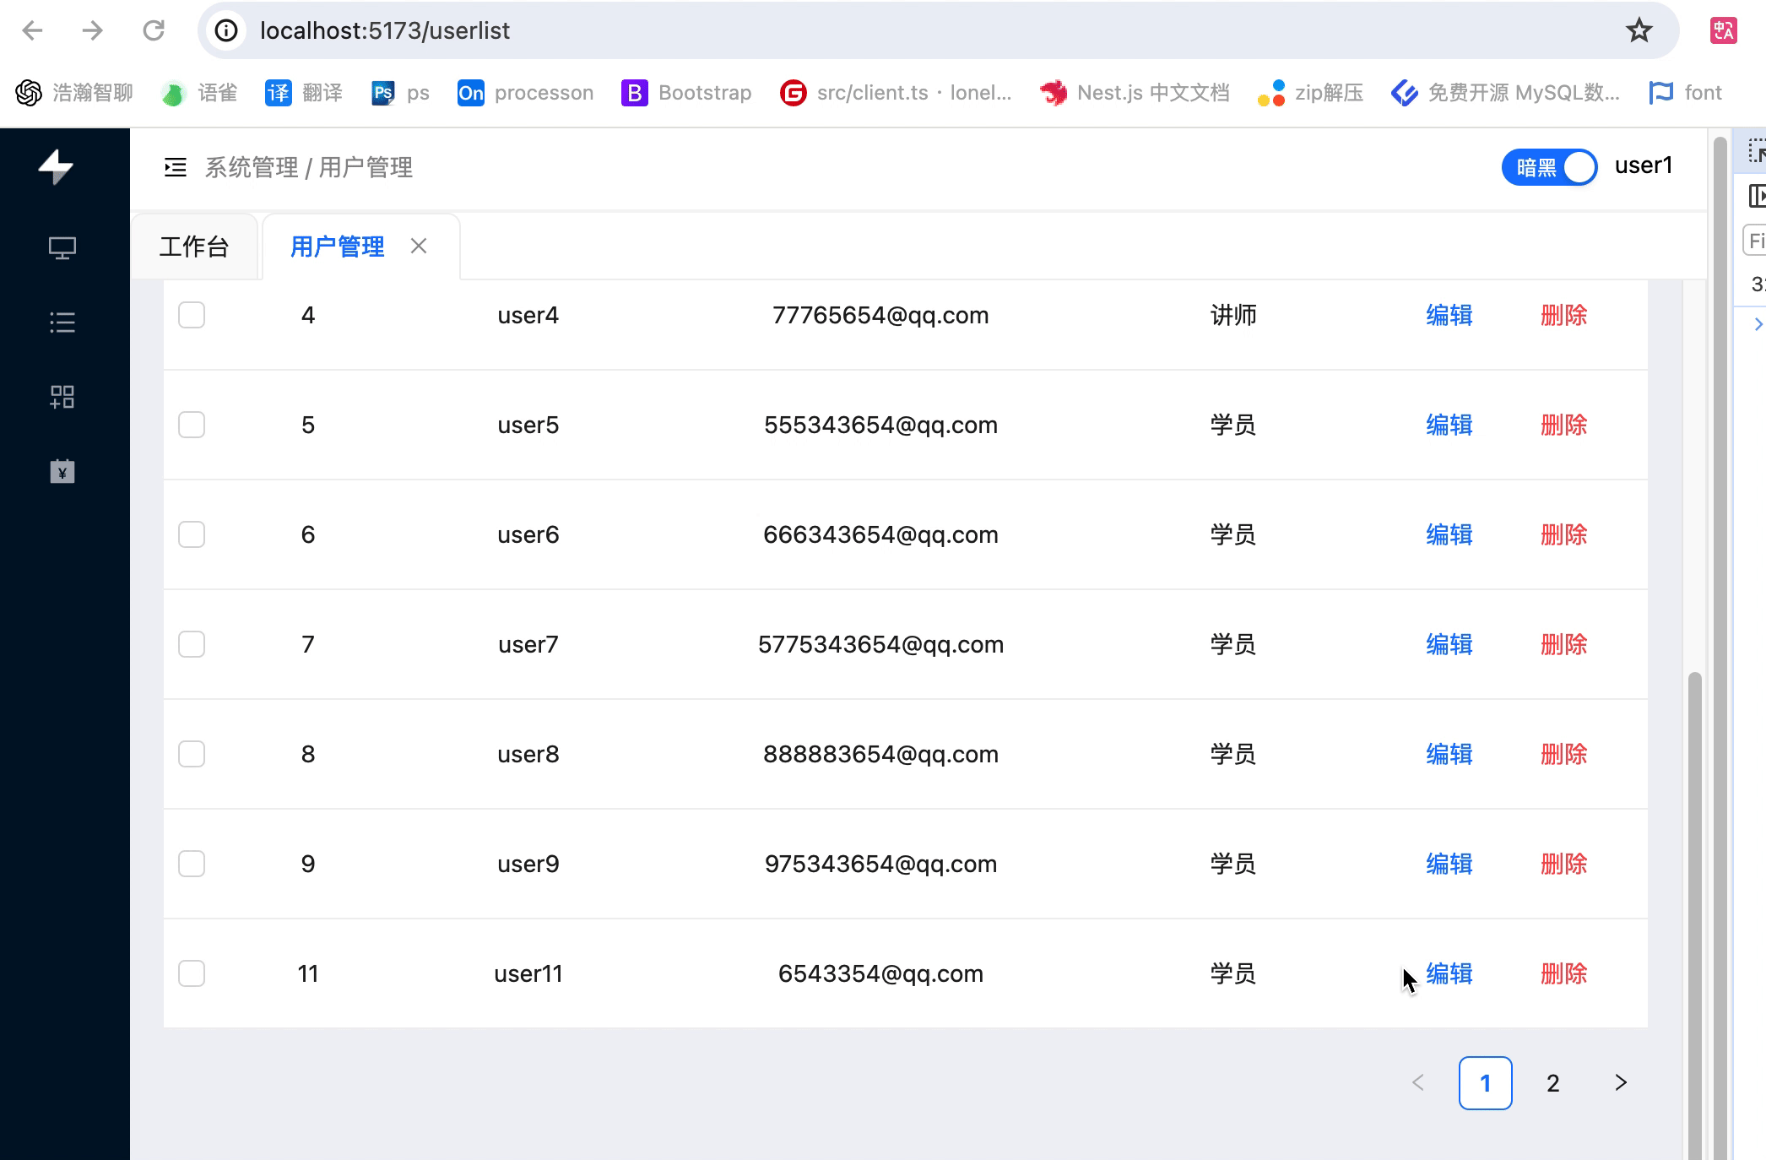The height and width of the screenshot is (1160, 1766).
Task: Select the checkbox for user8 row
Action: [192, 754]
